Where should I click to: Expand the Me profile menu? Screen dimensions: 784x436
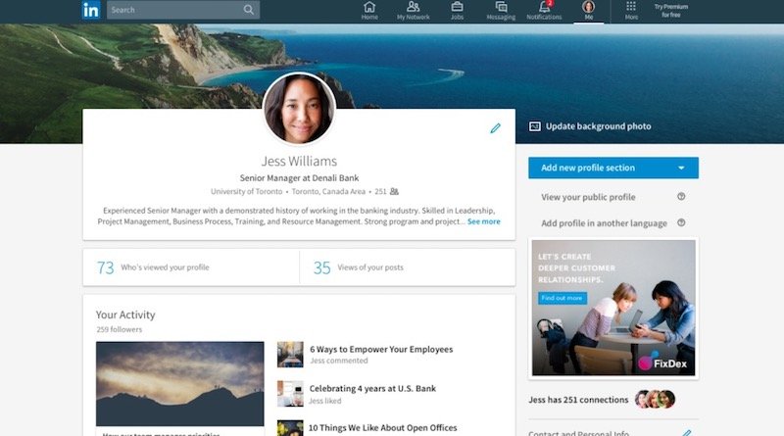pyautogui.click(x=588, y=11)
